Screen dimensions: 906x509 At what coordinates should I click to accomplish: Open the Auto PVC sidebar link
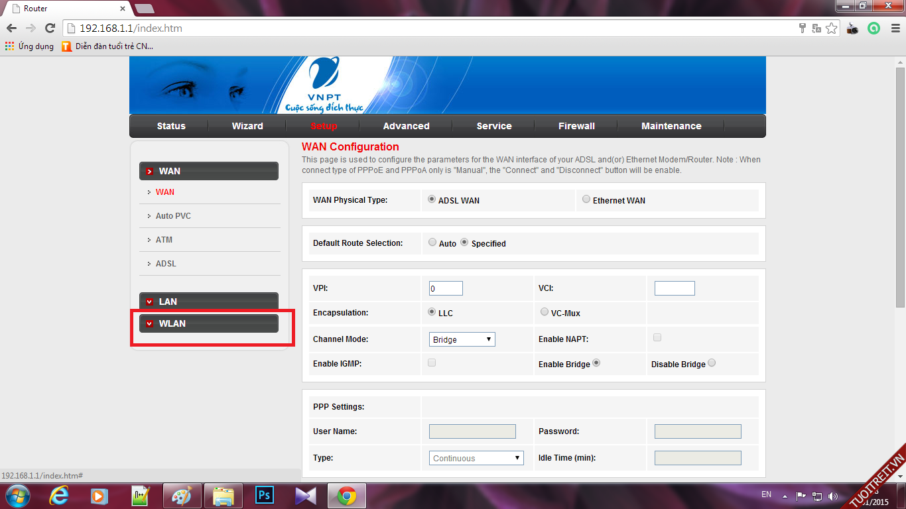coord(173,216)
